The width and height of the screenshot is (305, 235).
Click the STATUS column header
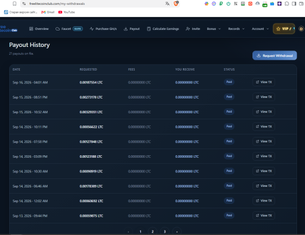(229, 69)
